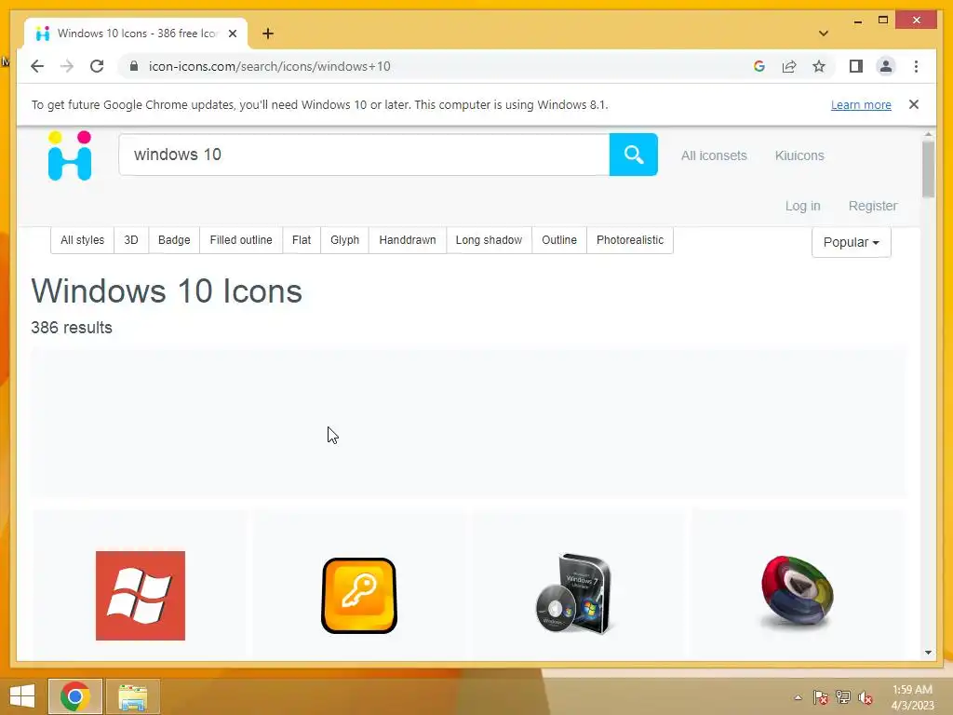
Task: Filter by Glyph style
Action: (344, 240)
